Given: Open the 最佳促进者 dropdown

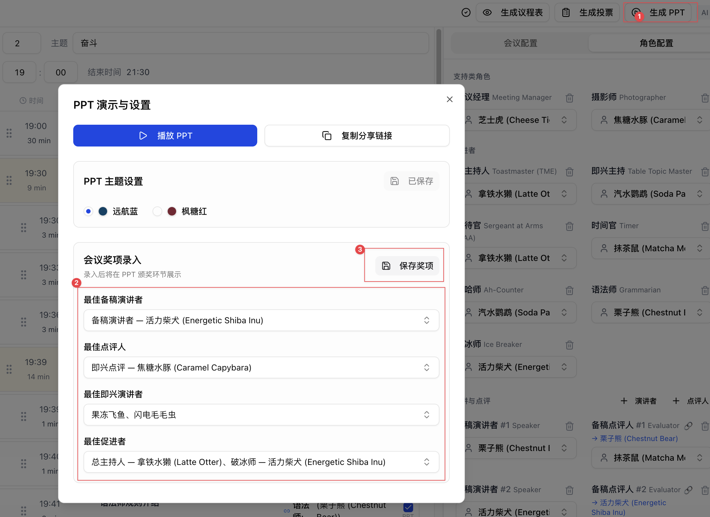Looking at the screenshot, I should (261, 462).
